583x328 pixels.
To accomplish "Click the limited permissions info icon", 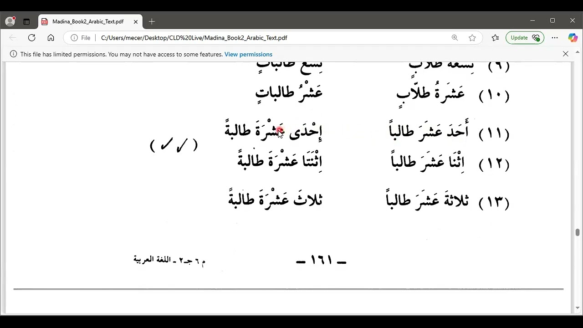I will (13, 54).
